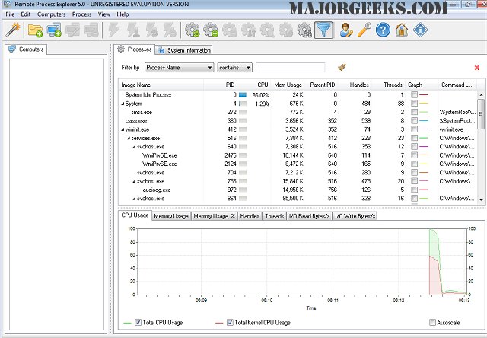Click the blue diamond info icon
487x338 pixels.
pyautogui.click(x=420, y=30)
